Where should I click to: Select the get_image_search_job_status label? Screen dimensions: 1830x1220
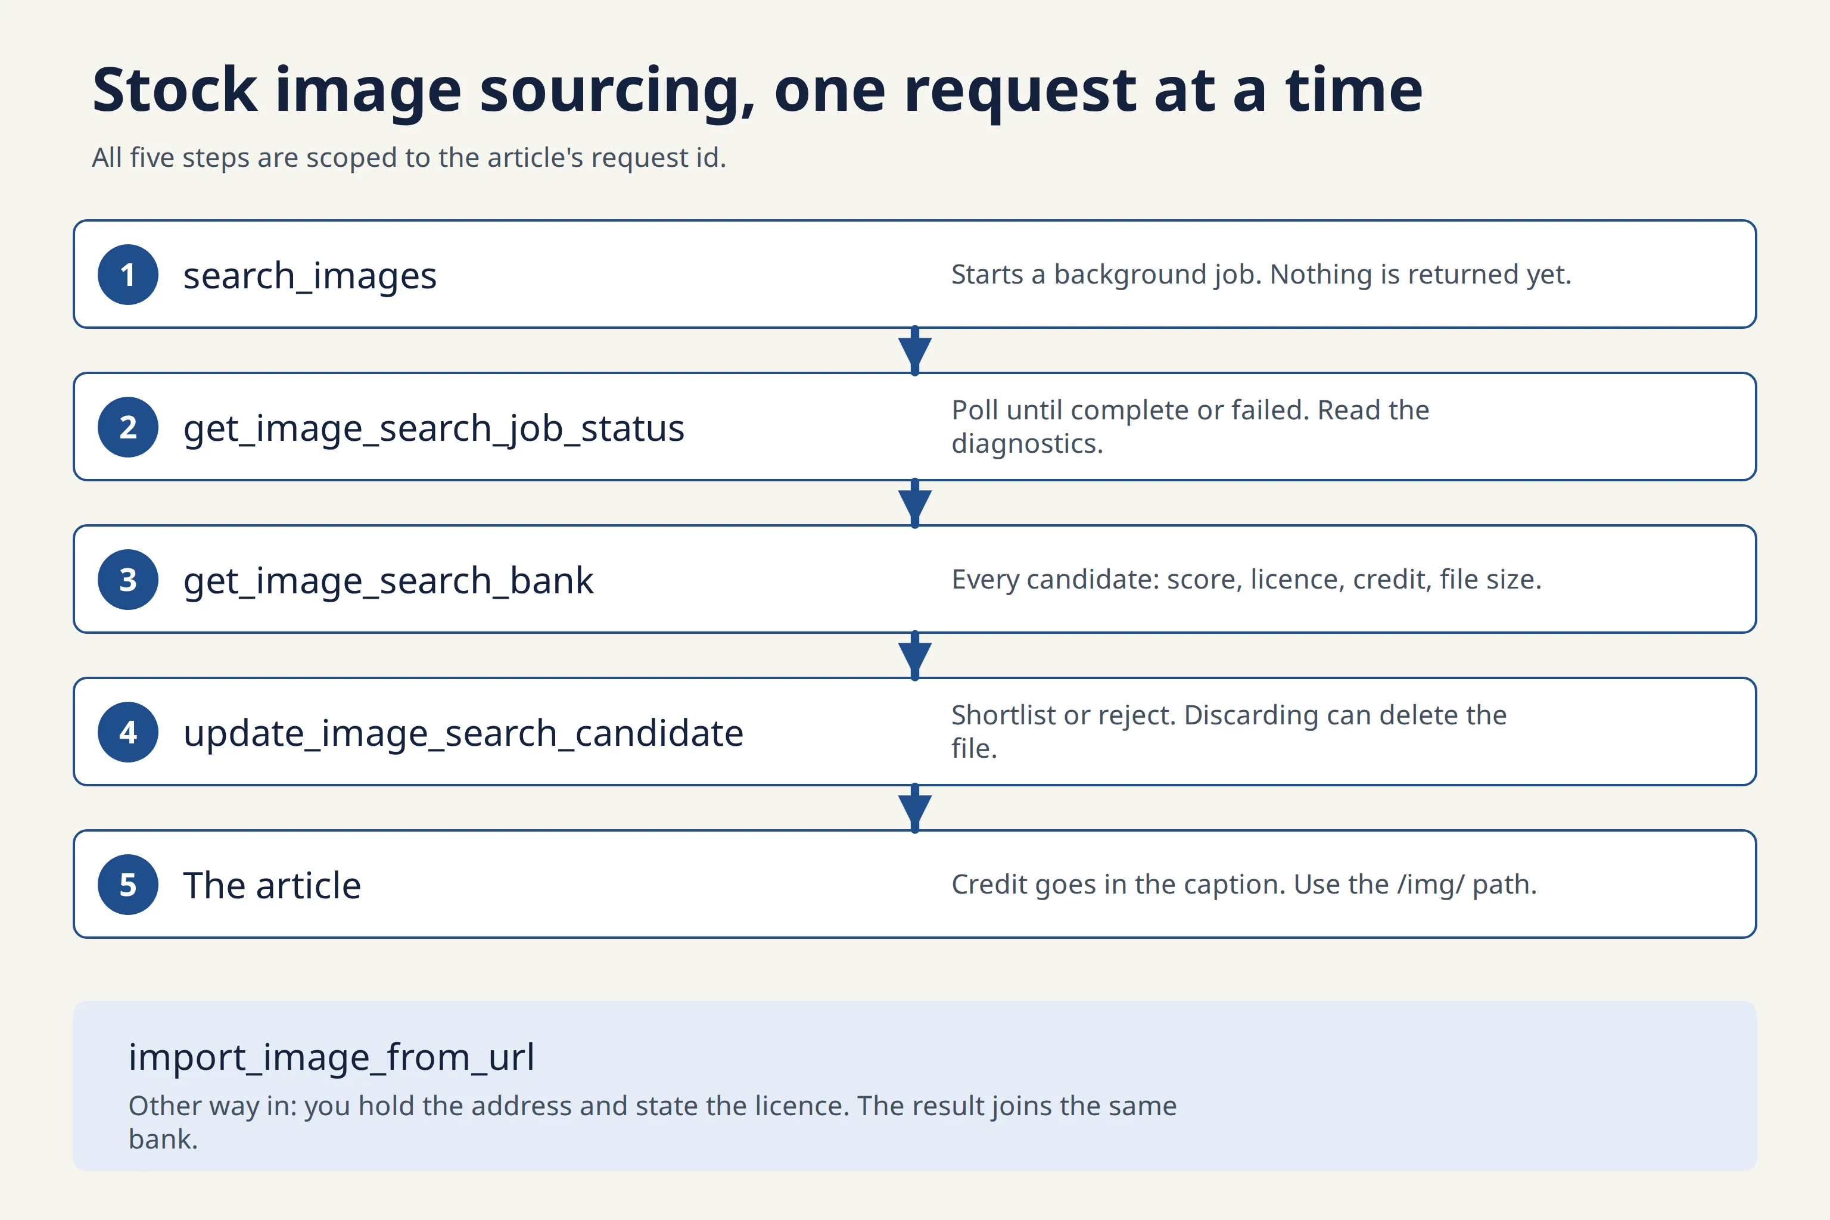coord(434,429)
